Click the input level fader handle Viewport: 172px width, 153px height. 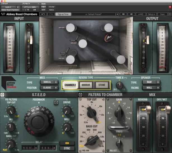point(31,40)
